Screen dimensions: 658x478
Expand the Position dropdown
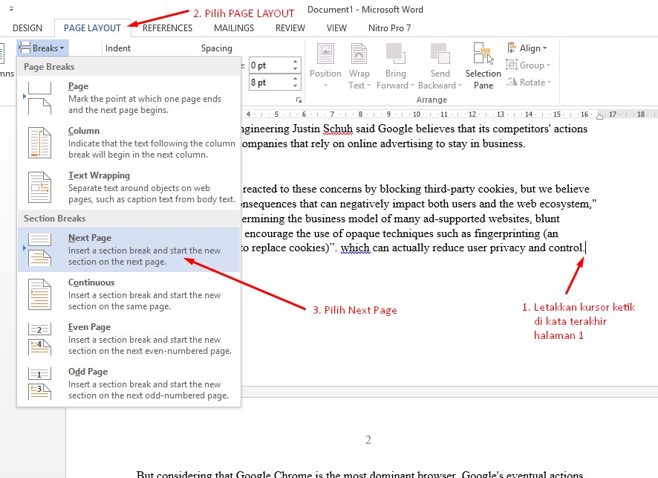click(325, 65)
